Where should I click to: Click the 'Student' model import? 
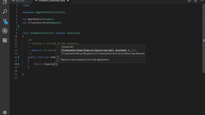pos(48,19)
